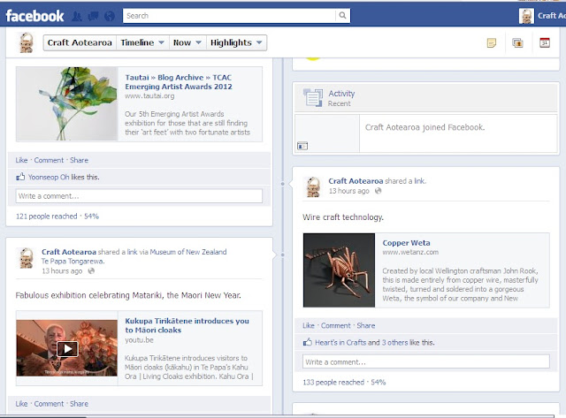Click timeline marker dot beside Wire craft post
Image resolution: width=566 pixels, height=418 pixels.
point(283,184)
